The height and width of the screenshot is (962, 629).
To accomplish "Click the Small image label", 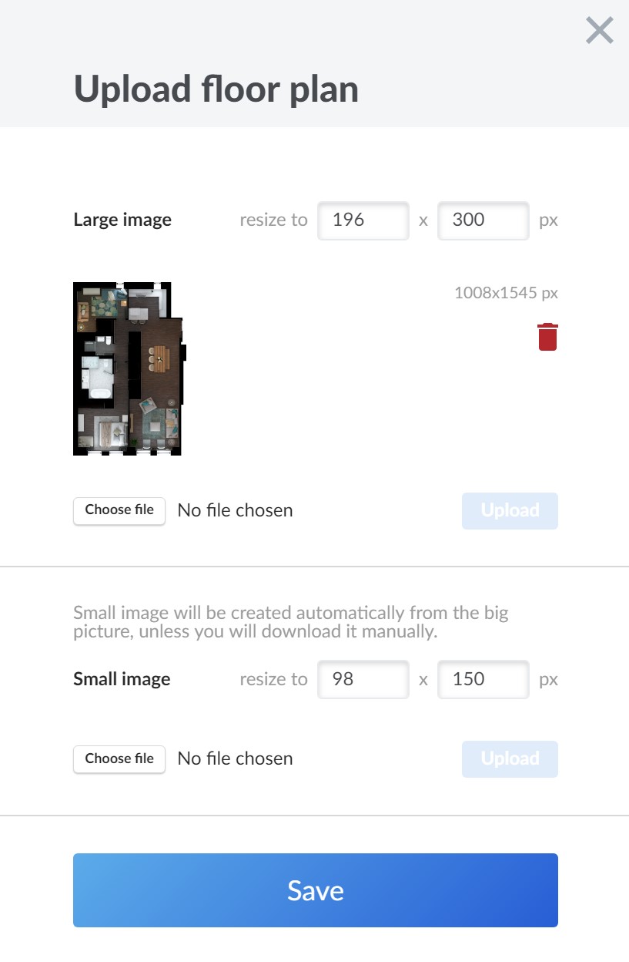I will click(x=122, y=679).
